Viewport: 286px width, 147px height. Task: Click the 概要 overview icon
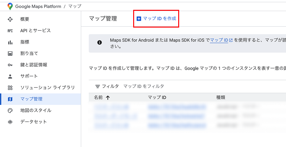(10, 19)
